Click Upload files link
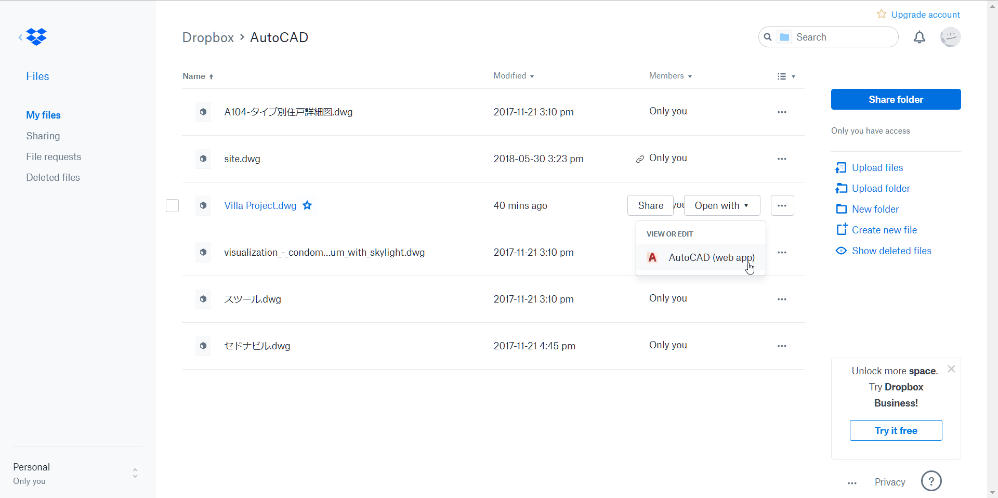This screenshot has width=998, height=498. 877,167
